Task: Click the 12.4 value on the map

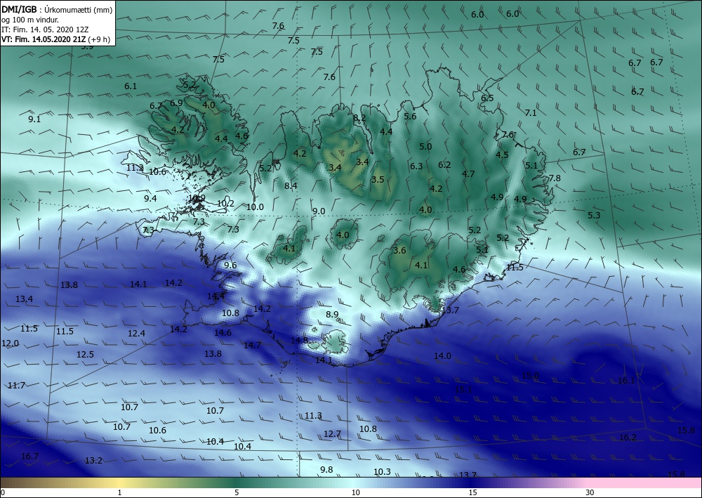Action: coord(137,334)
